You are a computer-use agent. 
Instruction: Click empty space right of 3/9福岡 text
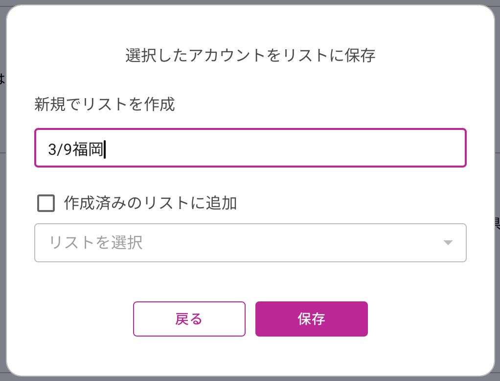coord(294,149)
